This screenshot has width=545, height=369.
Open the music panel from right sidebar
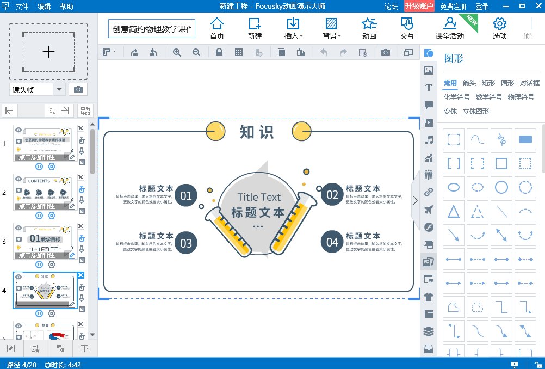point(429,140)
